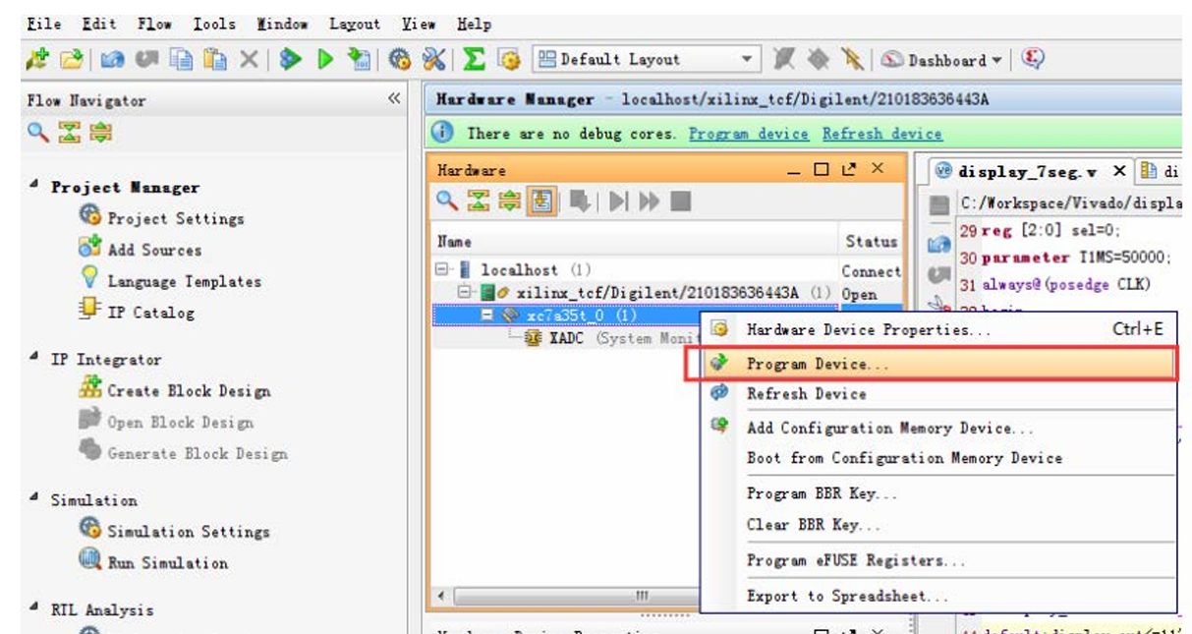Click run trigger icon in Hardware toolbar
This screenshot has height=634, width=1192.
point(618,202)
